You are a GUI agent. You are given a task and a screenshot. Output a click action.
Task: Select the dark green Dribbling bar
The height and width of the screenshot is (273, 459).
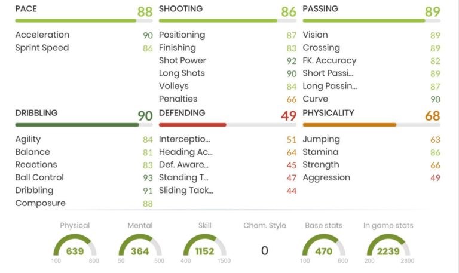(76, 125)
